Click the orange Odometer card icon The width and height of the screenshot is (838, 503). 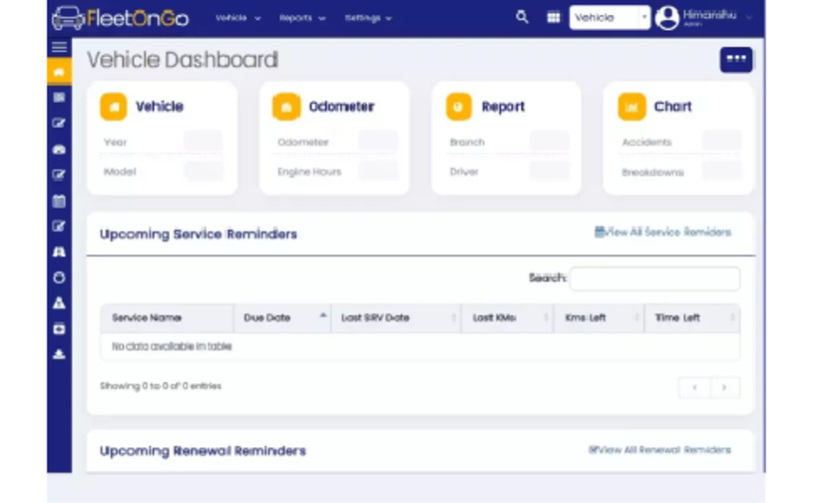[286, 107]
